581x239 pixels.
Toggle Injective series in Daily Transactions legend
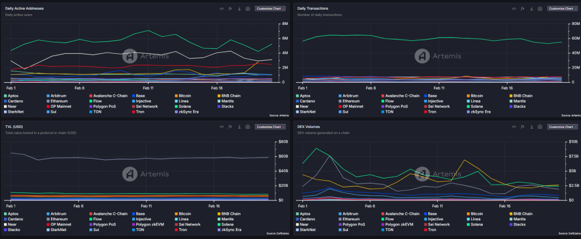432,101
